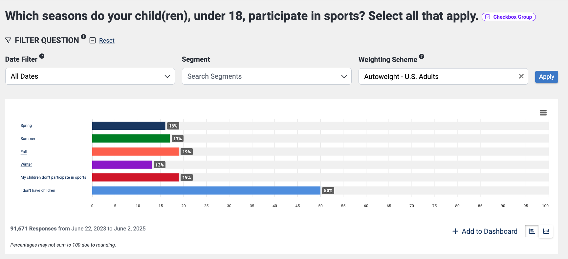Viewport: 568px width, 259px height.
Task: Click the Checkbox Group badge
Action: pos(509,17)
